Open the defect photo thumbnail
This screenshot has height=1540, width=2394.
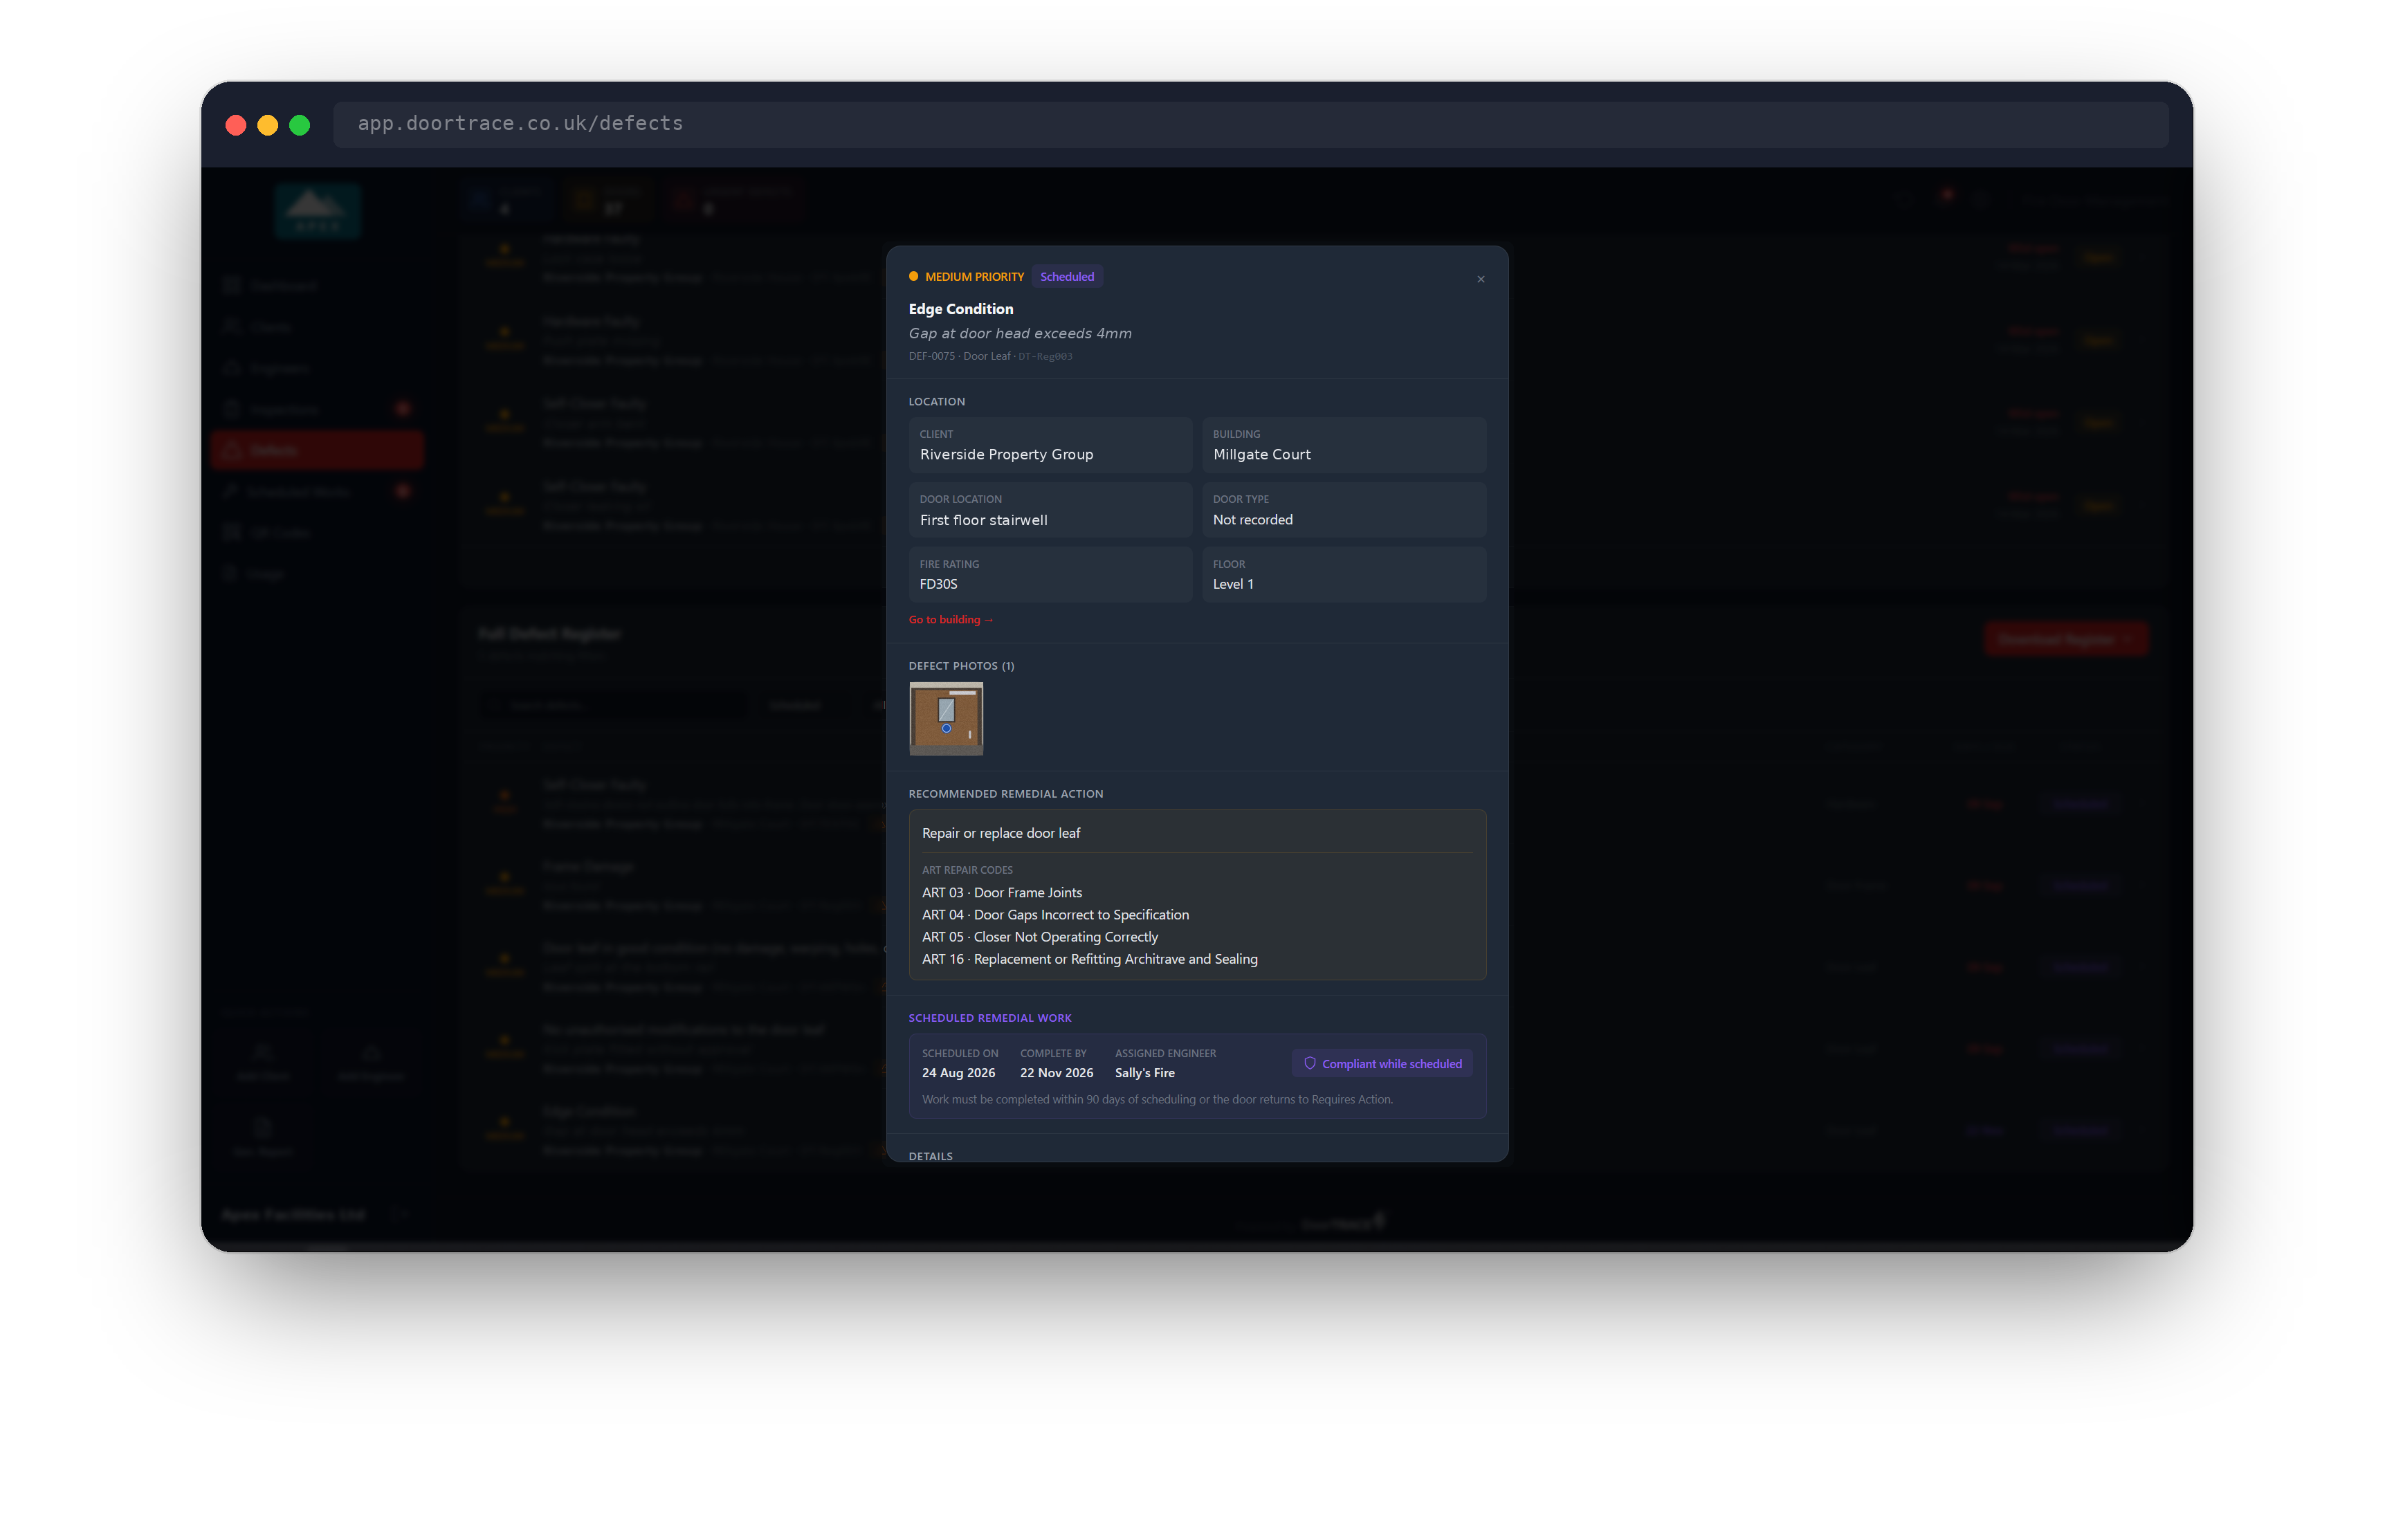[946, 718]
